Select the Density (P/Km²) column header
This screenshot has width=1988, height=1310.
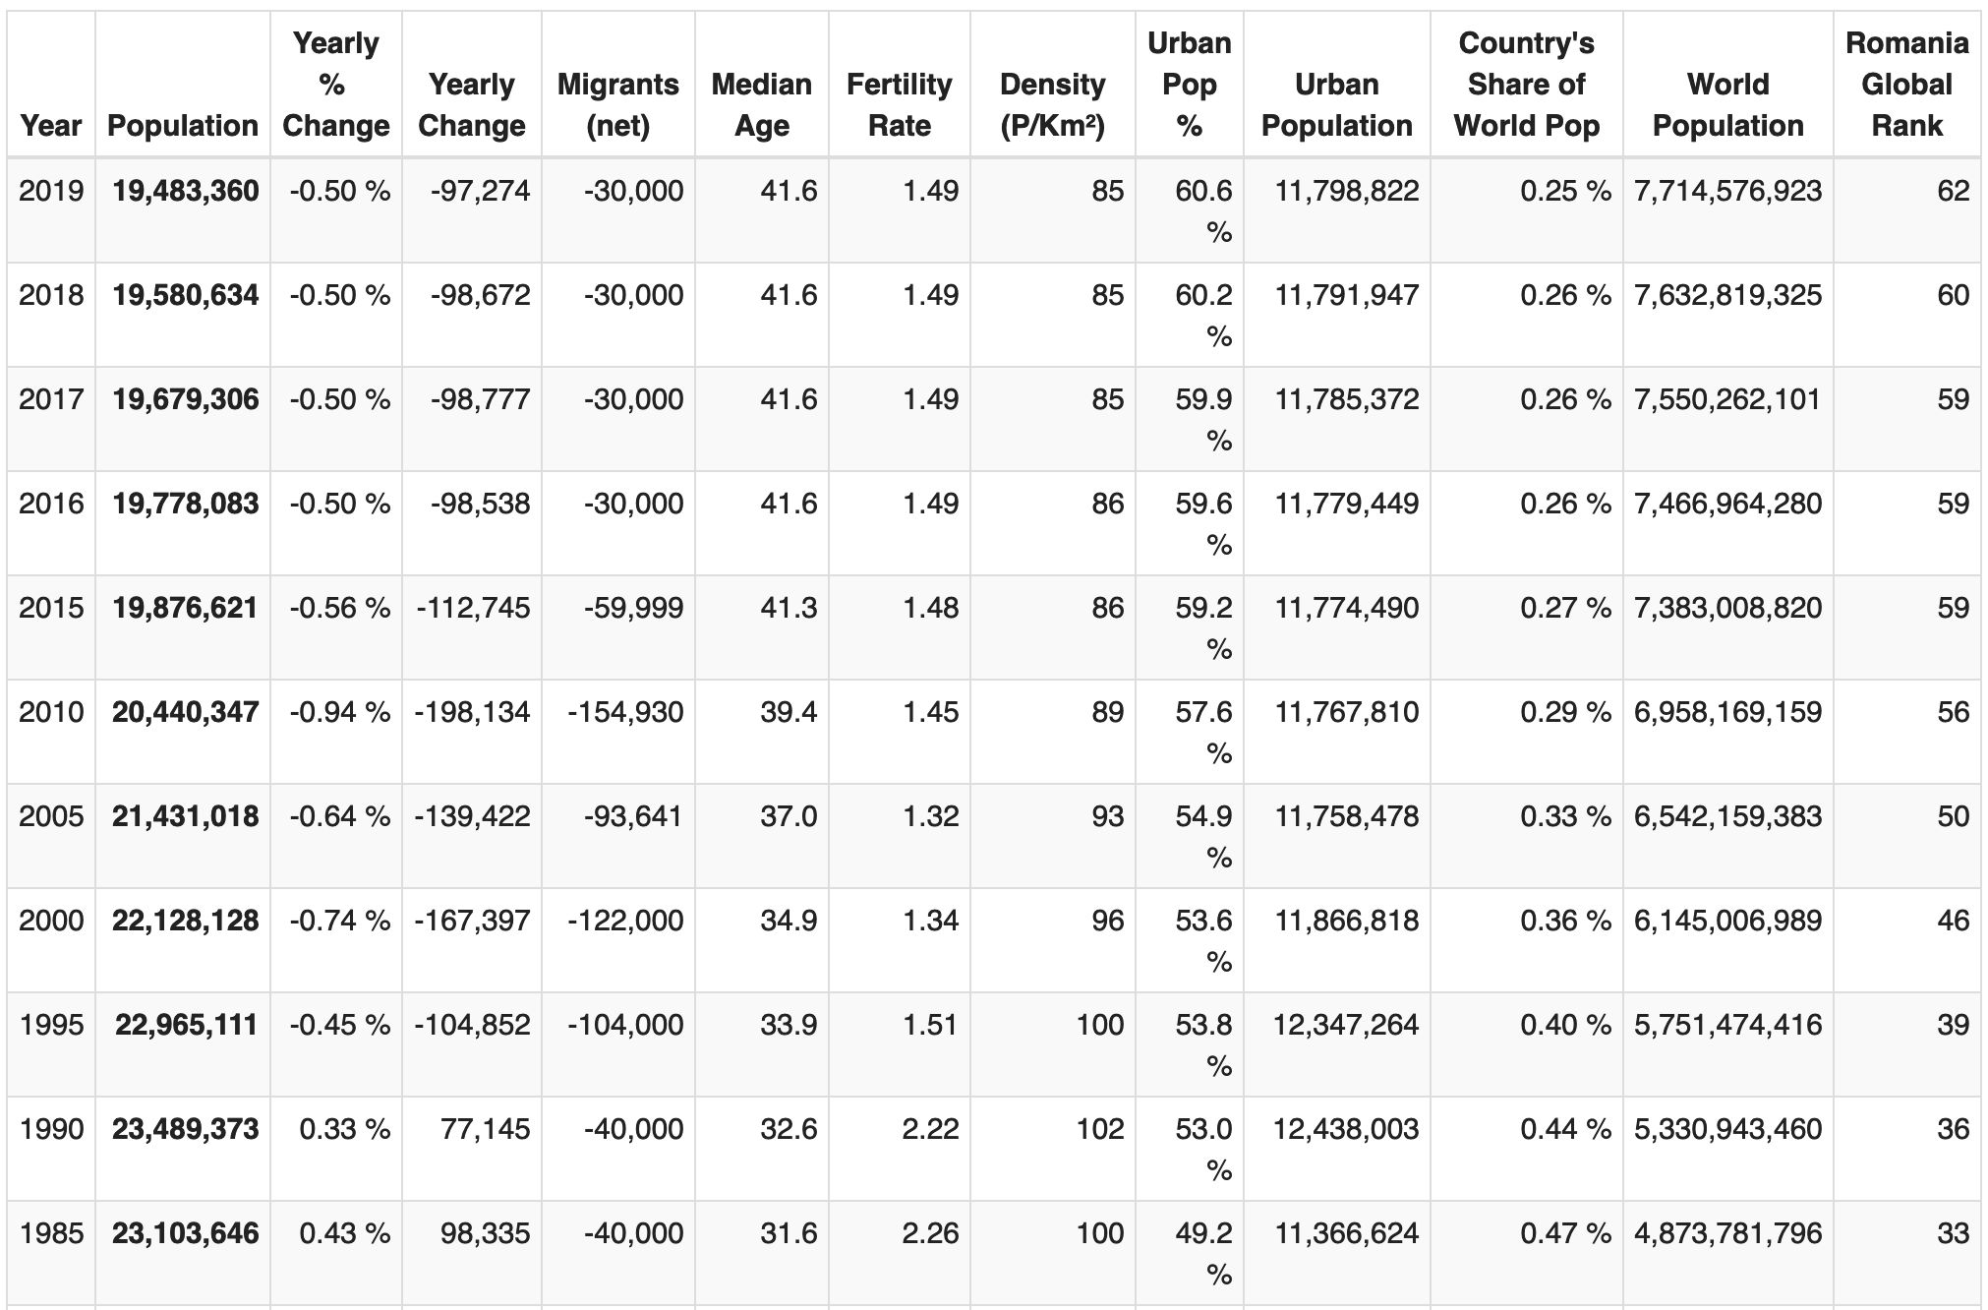point(1052,105)
